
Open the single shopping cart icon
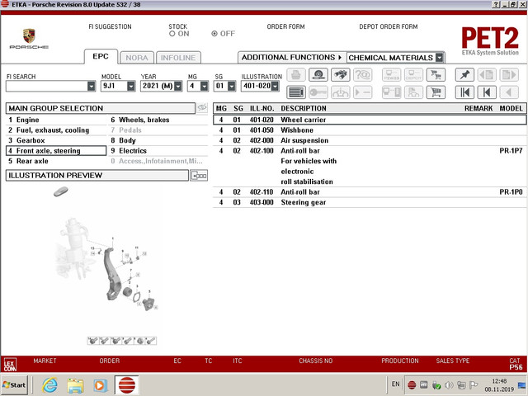pyautogui.click(x=436, y=92)
